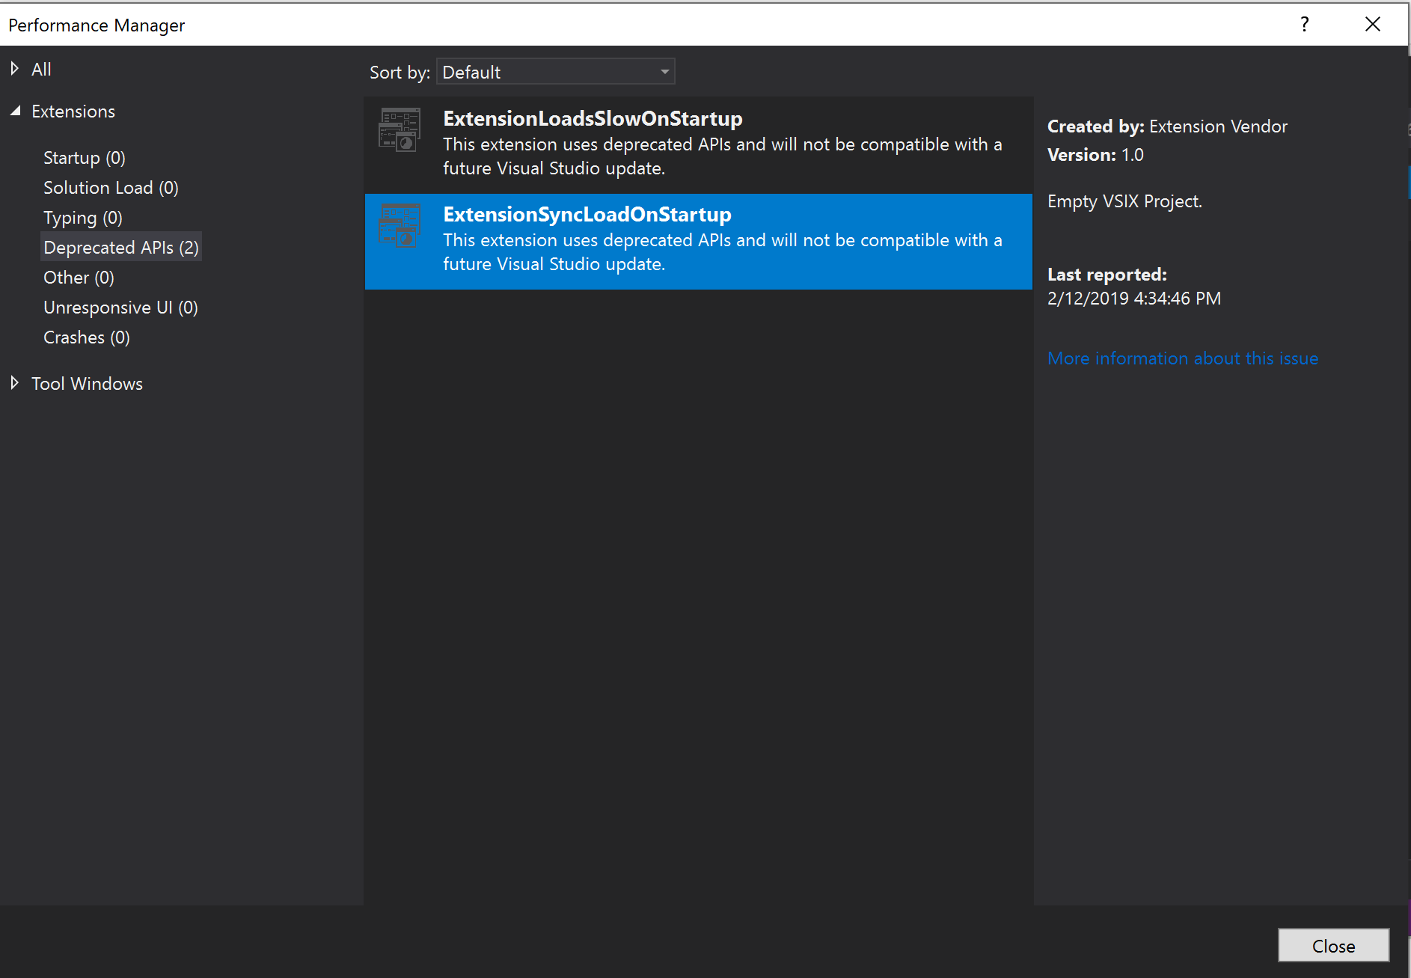Click the ExtensionSyncLoadOnStartup entry title
1411x978 pixels.
coord(587,215)
